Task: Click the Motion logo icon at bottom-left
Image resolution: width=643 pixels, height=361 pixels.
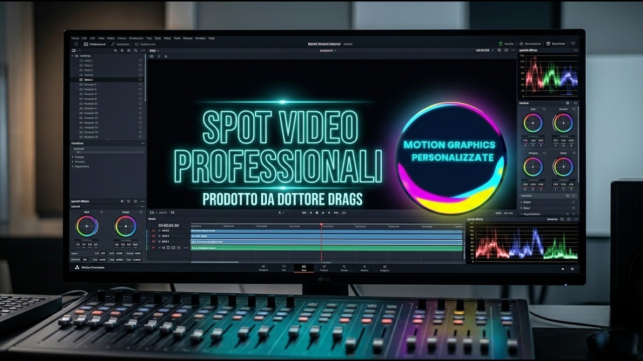Action: [x=77, y=267]
